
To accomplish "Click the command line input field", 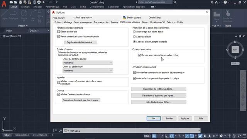I will tap(132, 131).
